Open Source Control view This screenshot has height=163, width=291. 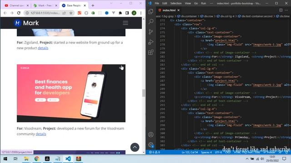click(x=151, y=32)
